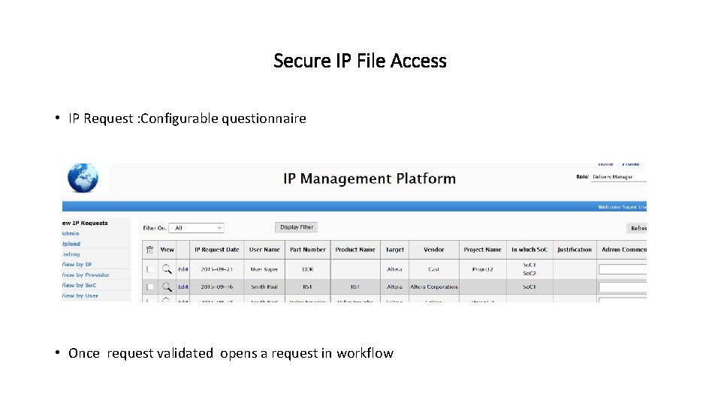Click the Refresh button
Viewport: 721px width, 405px height.
[637, 228]
